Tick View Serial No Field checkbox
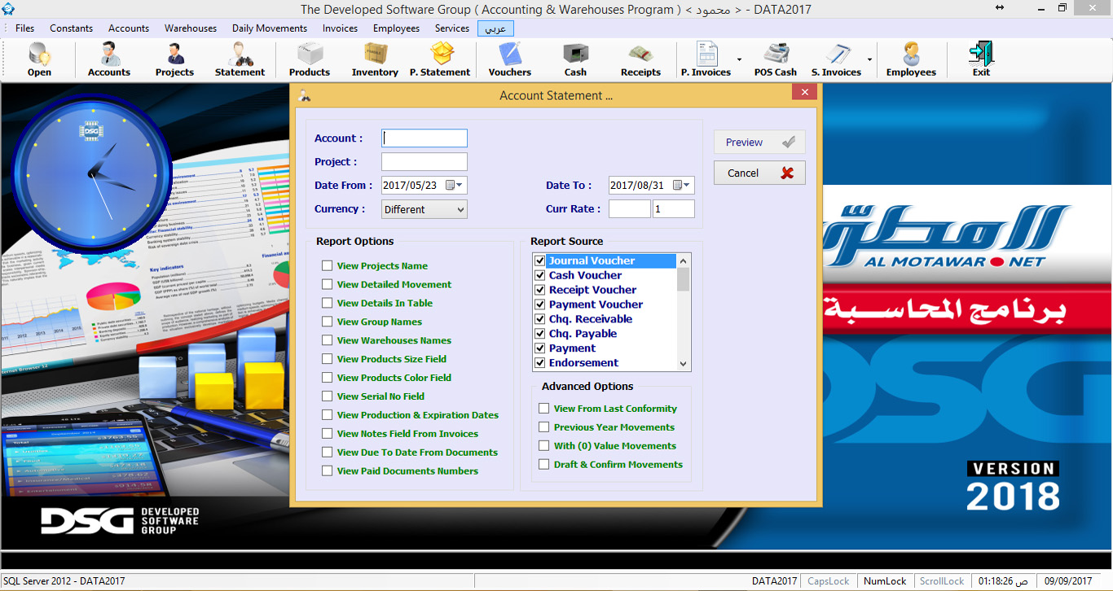 tap(327, 396)
